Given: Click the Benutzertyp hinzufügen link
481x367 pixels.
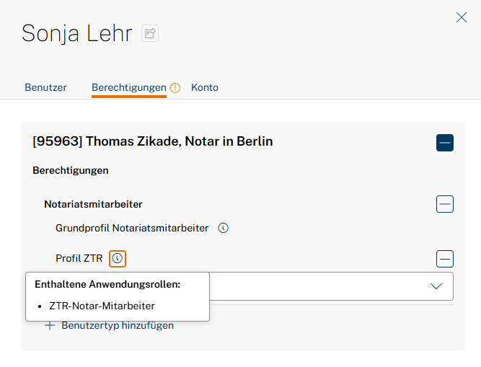Looking at the screenshot, I should [x=118, y=325].
